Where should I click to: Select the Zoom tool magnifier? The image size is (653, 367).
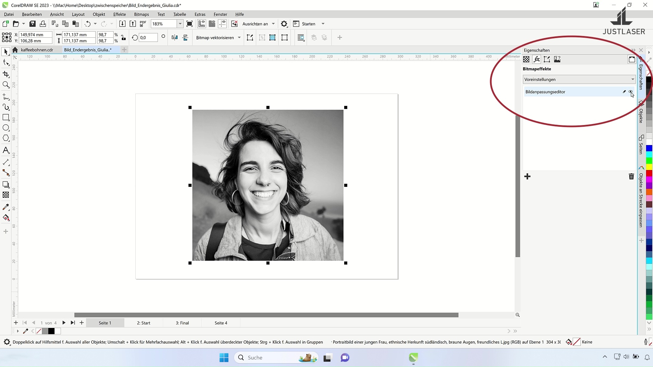point(6,85)
